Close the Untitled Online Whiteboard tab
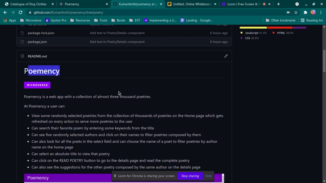Screen dimensions: 326x183 point(215,4)
